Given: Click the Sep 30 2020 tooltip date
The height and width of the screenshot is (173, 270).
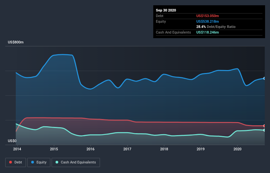Looking at the screenshot, I should click(166, 10).
